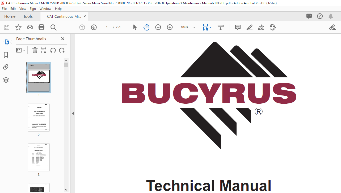Image resolution: width=341 pixels, height=193 pixels.
Task: Open the Help question mark icon
Action: pyautogui.click(x=320, y=16)
